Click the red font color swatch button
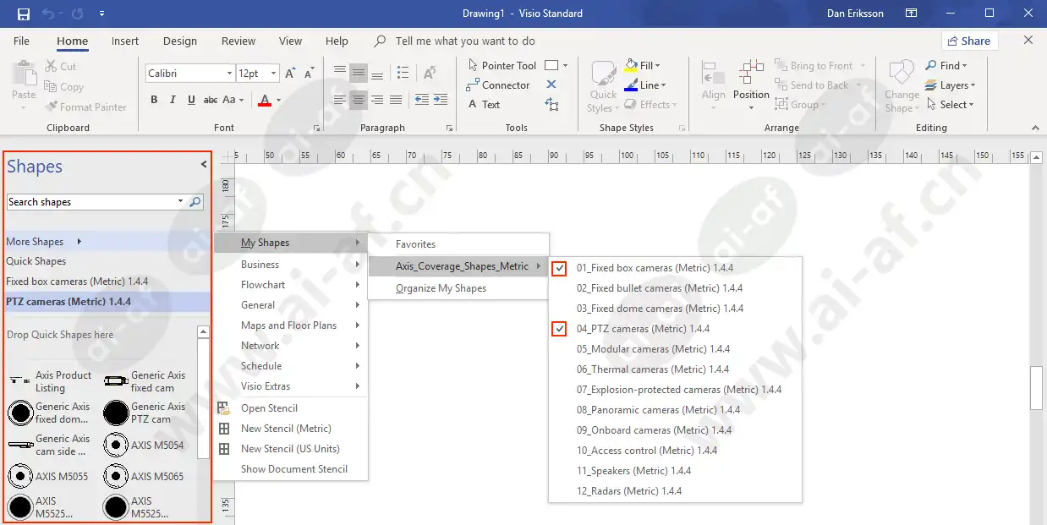The height and width of the screenshot is (525, 1047). click(265, 100)
